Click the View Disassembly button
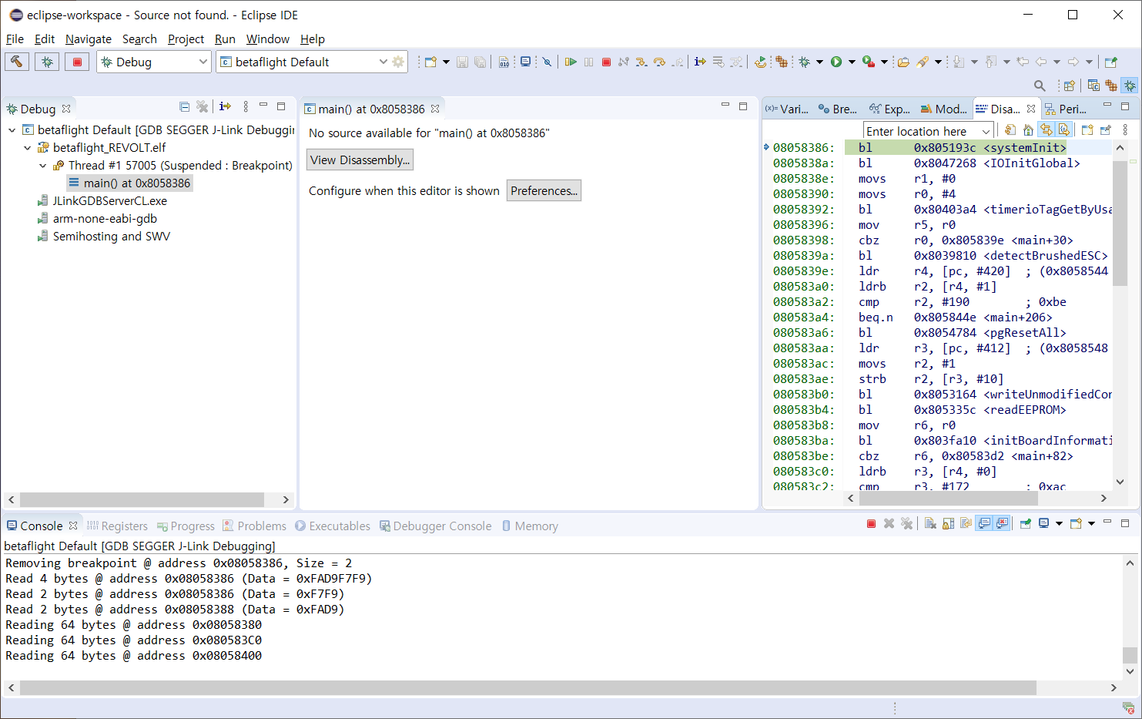1142x719 pixels. (360, 160)
